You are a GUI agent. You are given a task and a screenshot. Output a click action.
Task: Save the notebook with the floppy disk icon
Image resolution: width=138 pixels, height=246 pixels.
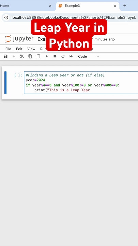(x=6, y=56)
